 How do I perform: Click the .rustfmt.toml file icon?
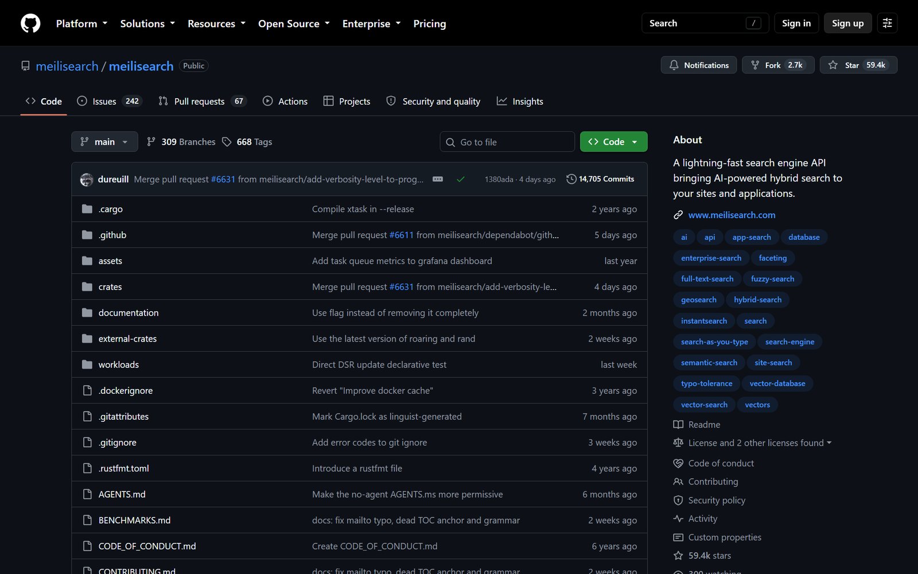[x=87, y=468]
